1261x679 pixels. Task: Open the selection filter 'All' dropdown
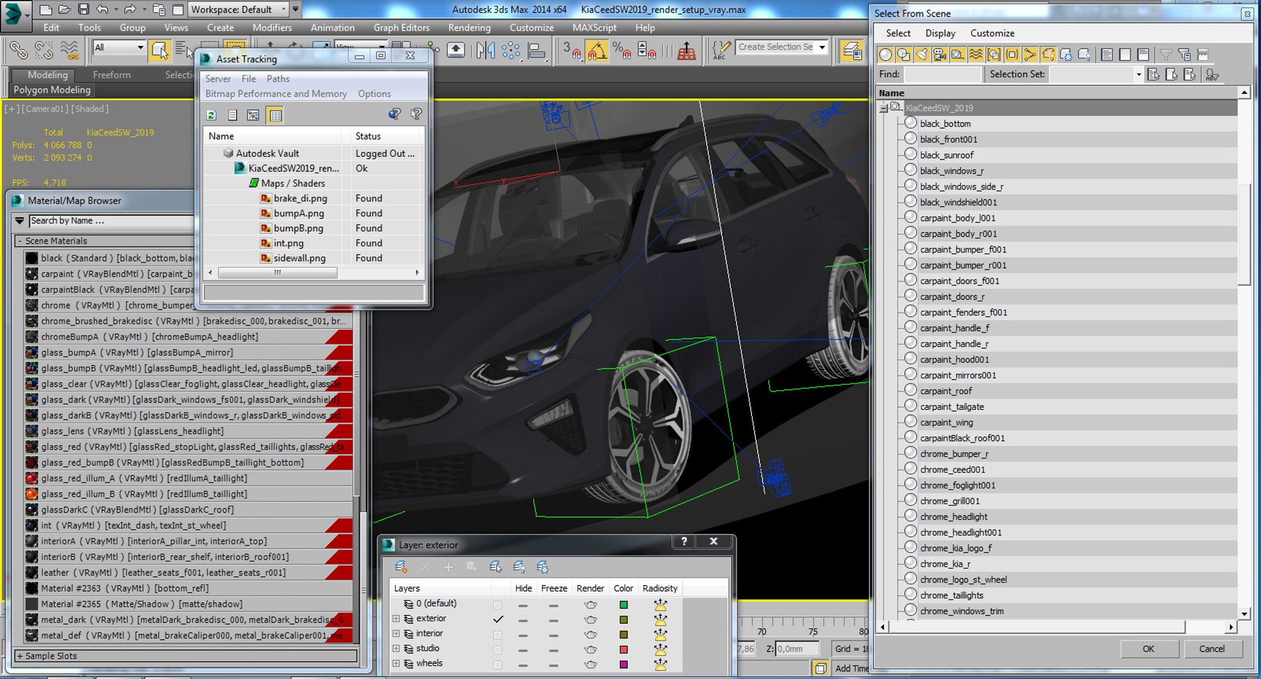[119, 47]
